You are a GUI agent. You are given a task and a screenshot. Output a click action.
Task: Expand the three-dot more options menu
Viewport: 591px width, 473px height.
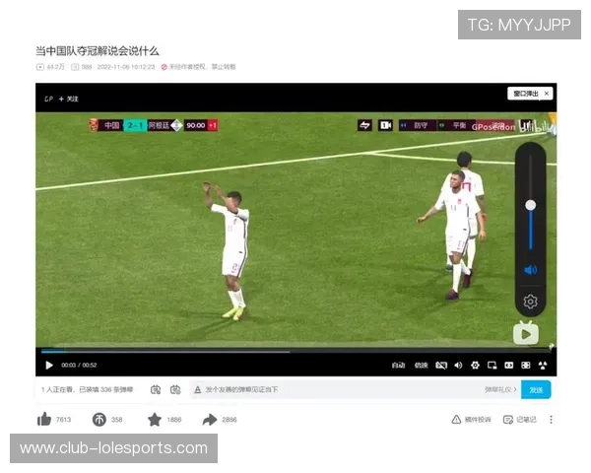tap(551, 420)
